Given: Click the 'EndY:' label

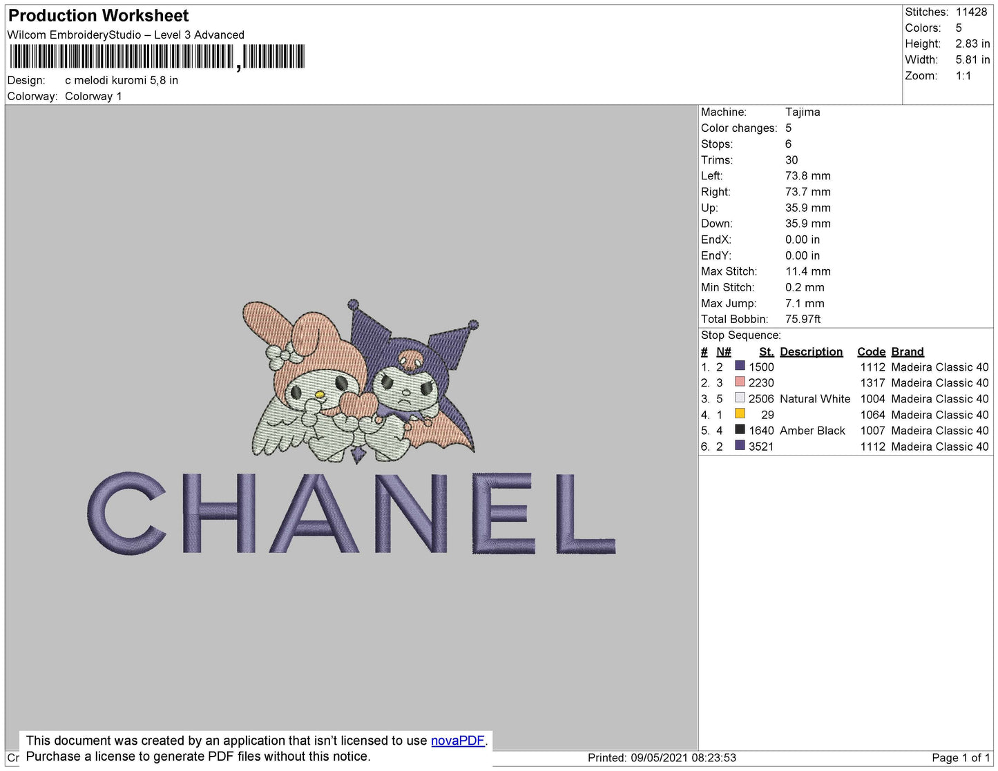Looking at the screenshot, I should coord(716,255).
